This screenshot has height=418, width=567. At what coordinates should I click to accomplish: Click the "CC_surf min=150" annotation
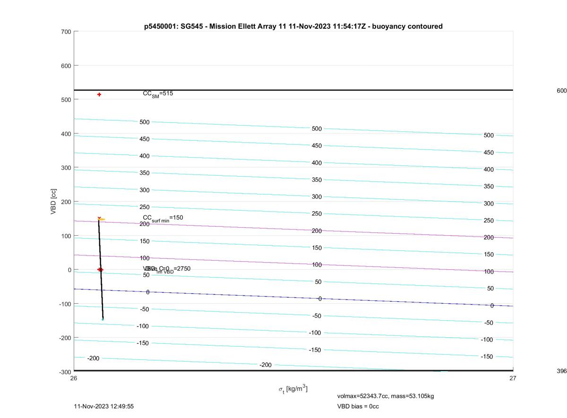pos(163,218)
